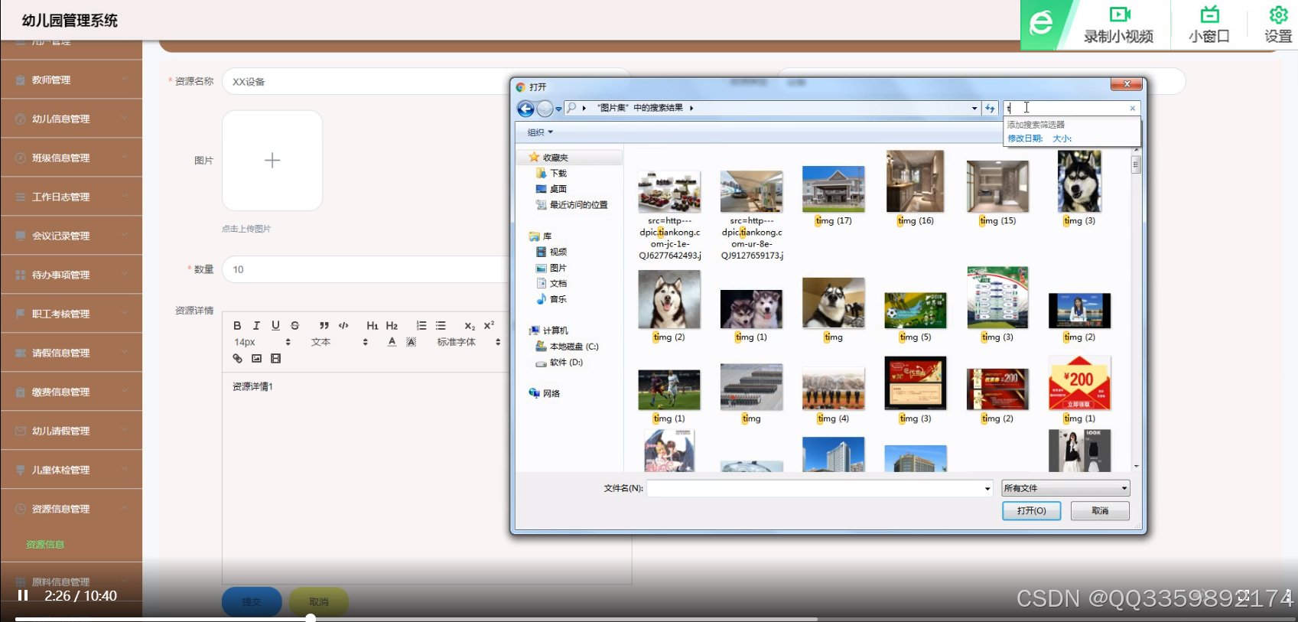The width and height of the screenshot is (1298, 622).
Task: Click 录制小视频 recorder button
Action: click(x=1118, y=25)
